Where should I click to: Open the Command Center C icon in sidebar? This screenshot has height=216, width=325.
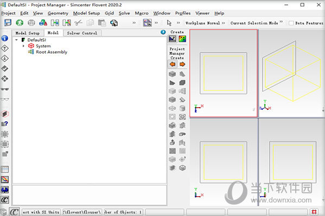point(5,200)
